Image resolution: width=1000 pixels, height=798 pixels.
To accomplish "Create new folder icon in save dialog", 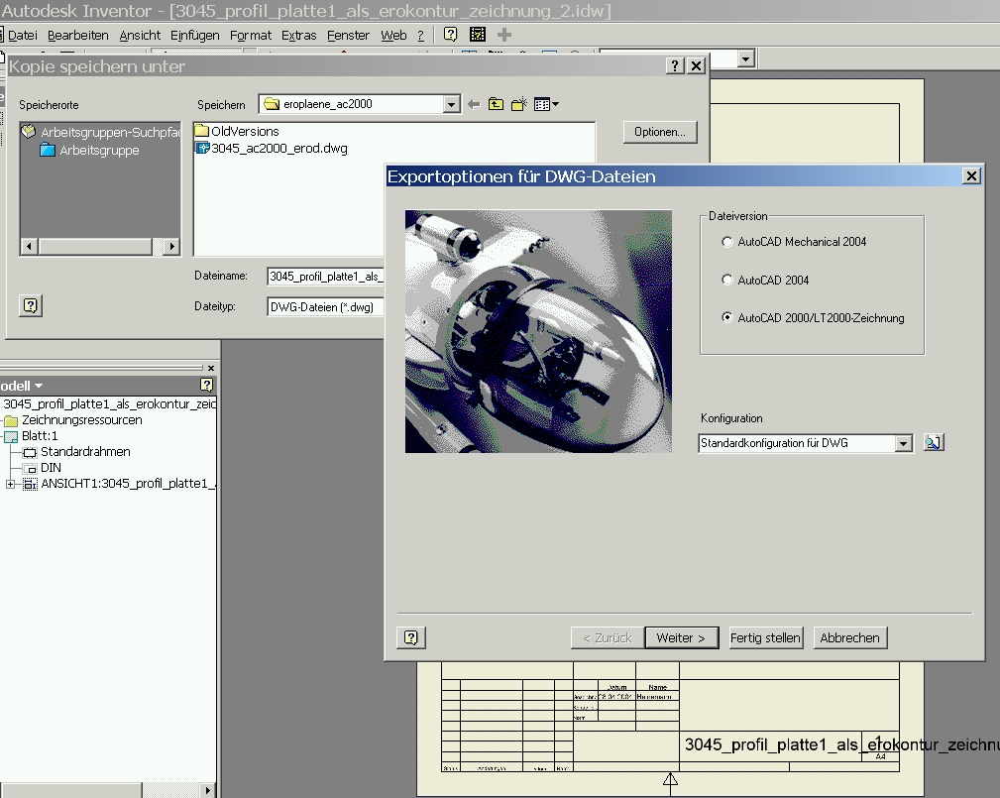I will 519,104.
